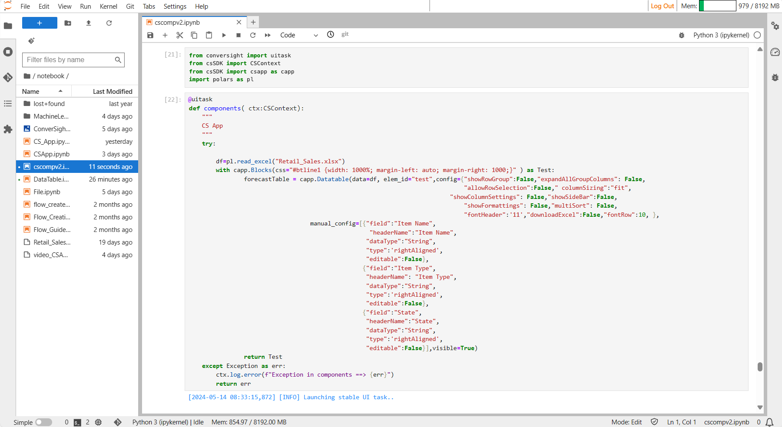The width and height of the screenshot is (782, 427).
Task: Save the notebook with the floppy disk icon
Action: 150,35
